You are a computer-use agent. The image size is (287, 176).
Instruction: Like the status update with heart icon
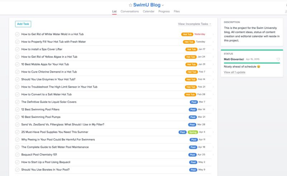pyautogui.click(x=278, y=59)
